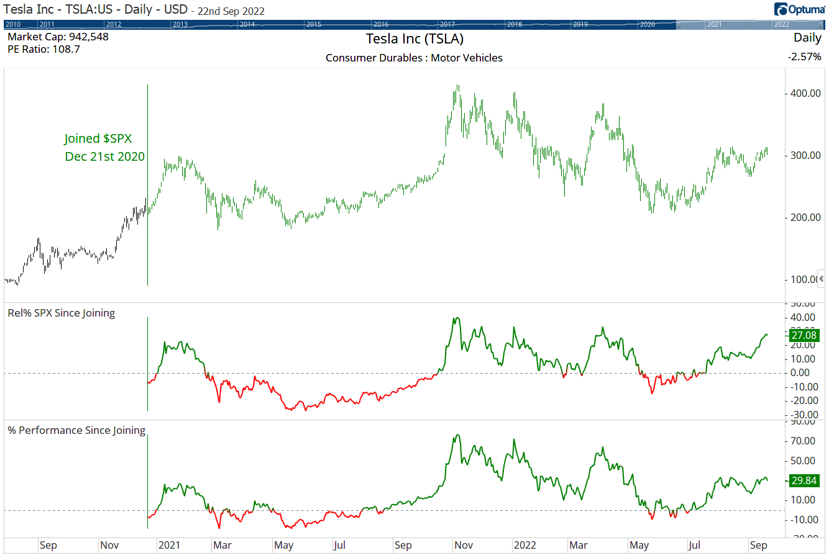Select the highlighted range in the overview timeline

(x=750, y=25)
